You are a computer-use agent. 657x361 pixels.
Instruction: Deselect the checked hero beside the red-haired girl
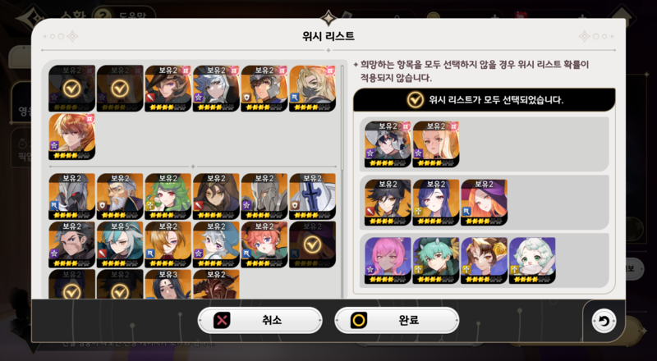pyautogui.click(x=312, y=244)
